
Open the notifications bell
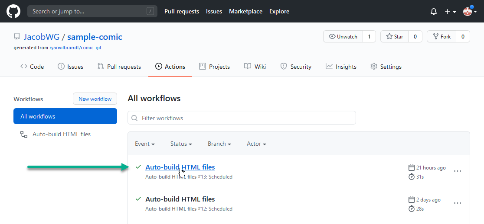[x=434, y=12]
